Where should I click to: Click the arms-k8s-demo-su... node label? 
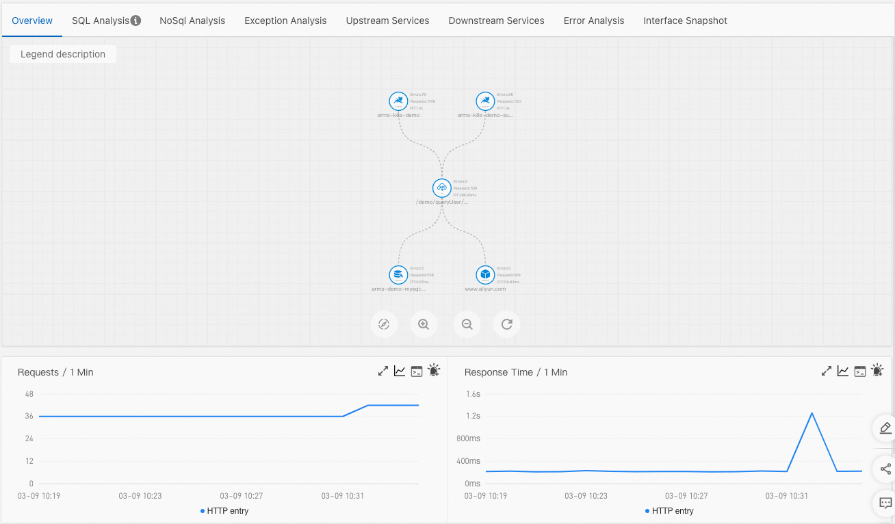[x=485, y=115]
